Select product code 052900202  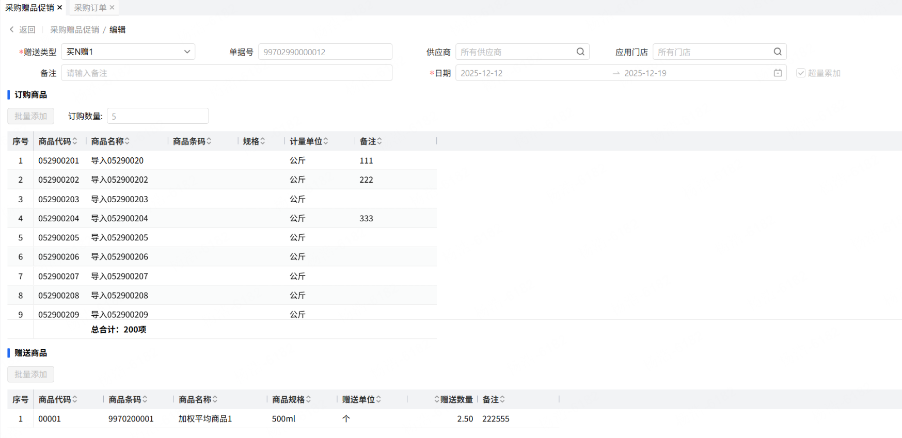point(59,180)
